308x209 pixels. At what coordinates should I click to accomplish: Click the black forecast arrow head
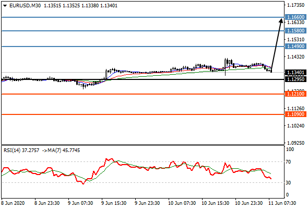tap(281, 21)
